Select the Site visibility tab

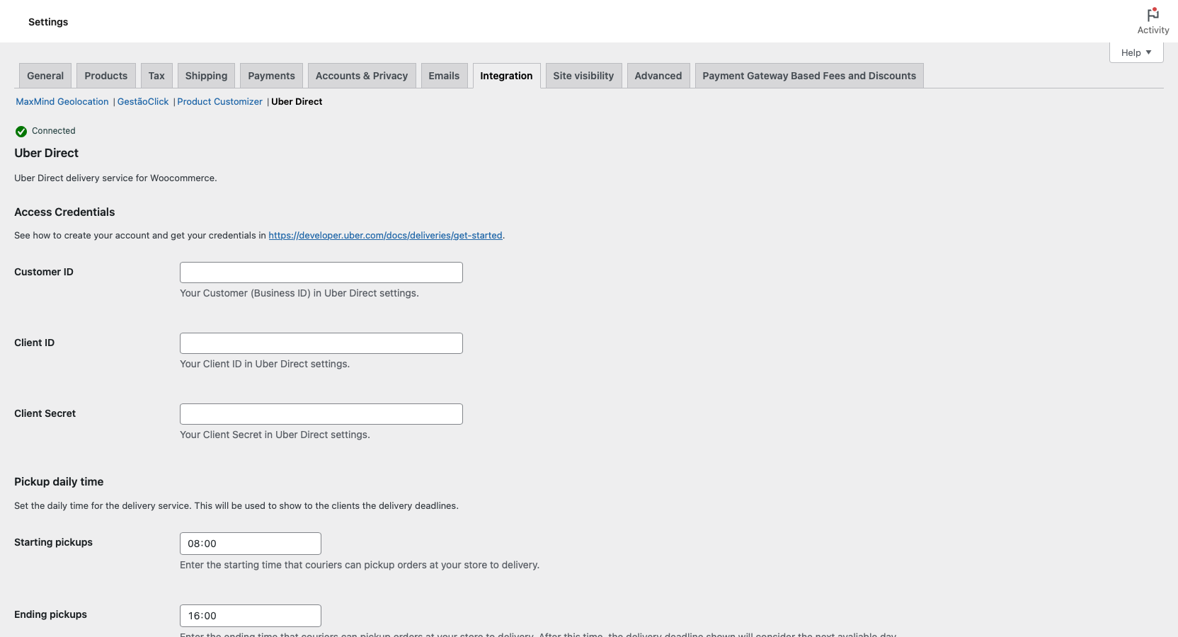coord(583,75)
